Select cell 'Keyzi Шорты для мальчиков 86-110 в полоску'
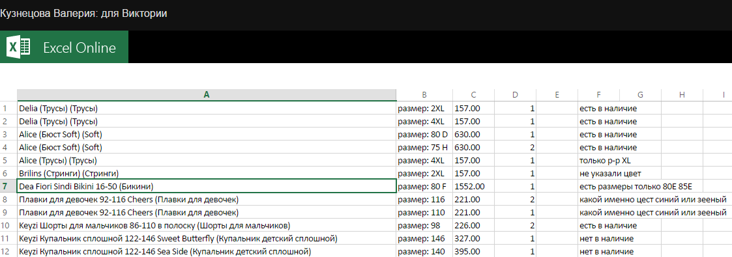 (207, 226)
